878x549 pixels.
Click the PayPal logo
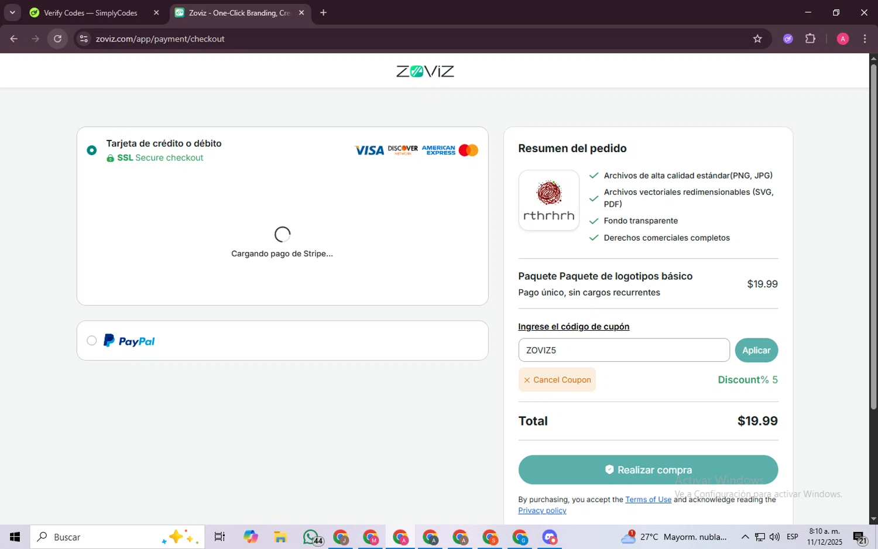point(129,341)
